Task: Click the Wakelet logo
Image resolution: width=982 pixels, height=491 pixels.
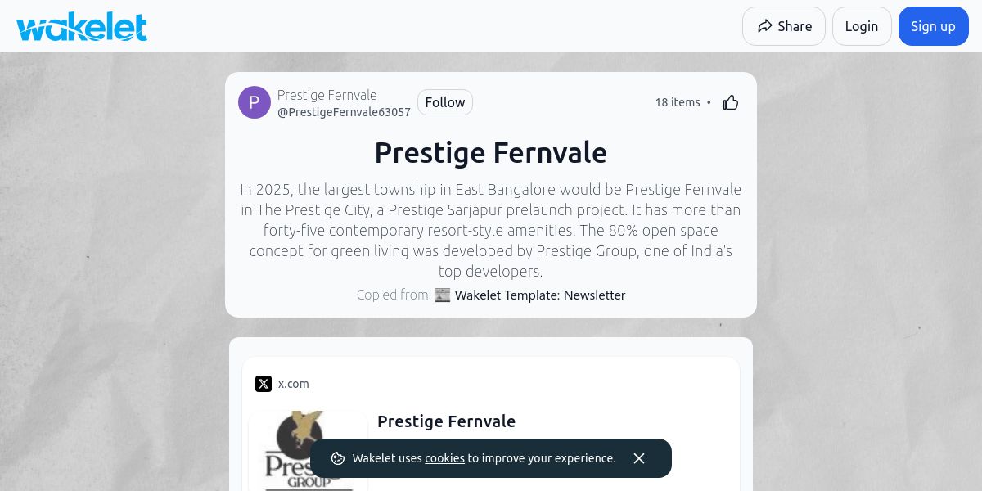Action: point(82,26)
